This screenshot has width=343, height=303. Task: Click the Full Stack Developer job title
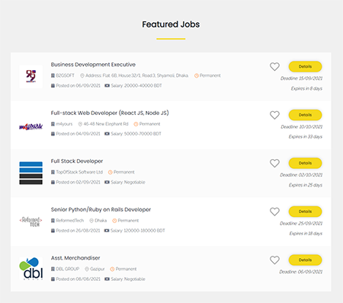(x=77, y=161)
